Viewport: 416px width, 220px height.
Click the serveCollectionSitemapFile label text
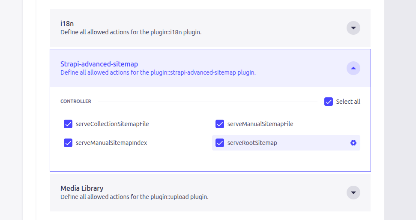coord(112,124)
